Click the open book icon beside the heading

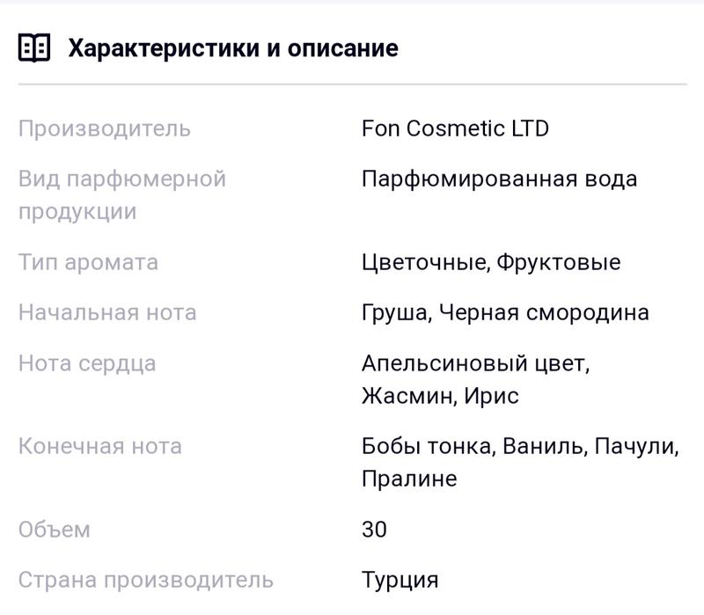pyautogui.click(x=34, y=48)
